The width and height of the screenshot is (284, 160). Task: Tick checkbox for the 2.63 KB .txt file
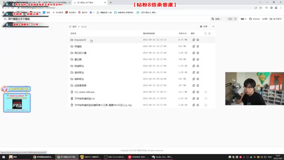pos(206,99)
